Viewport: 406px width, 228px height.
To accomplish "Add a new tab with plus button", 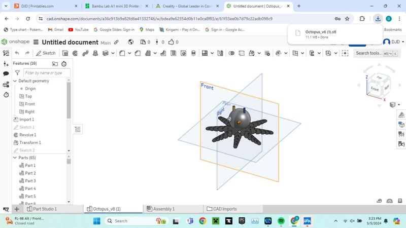I will 17,209.
